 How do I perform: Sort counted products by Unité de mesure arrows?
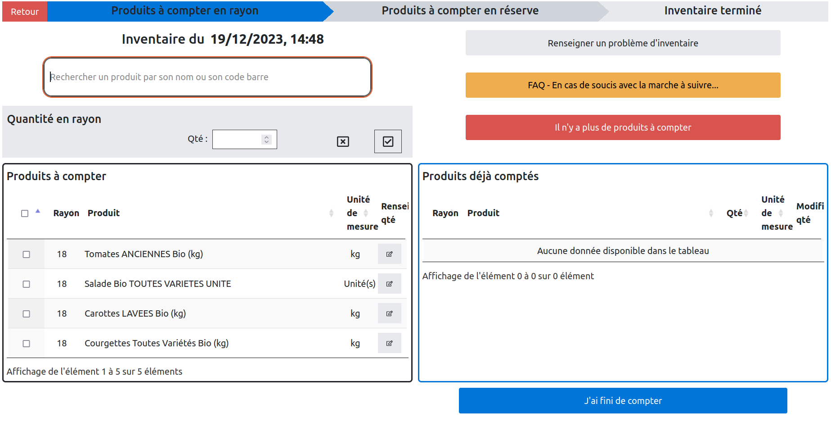[781, 213]
